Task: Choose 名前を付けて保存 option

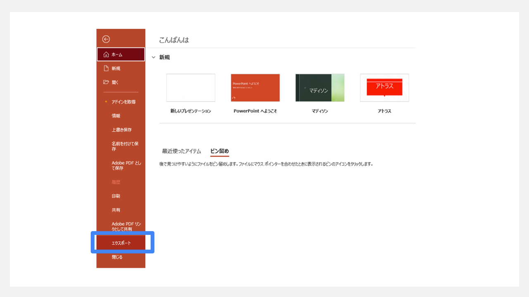Action: coord(121,146)
